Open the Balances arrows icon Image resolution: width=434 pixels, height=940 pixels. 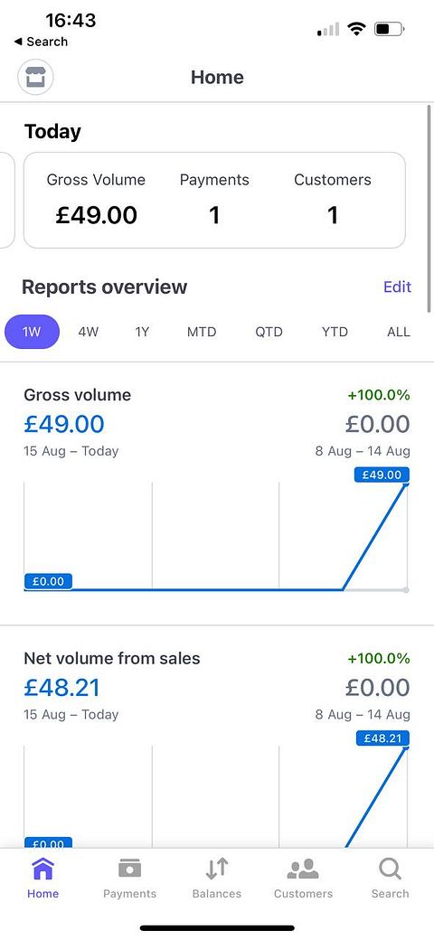[217, 868]
